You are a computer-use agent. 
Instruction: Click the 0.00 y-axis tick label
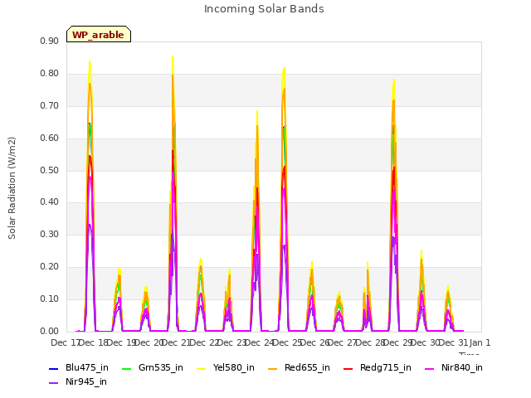point(50,332)
